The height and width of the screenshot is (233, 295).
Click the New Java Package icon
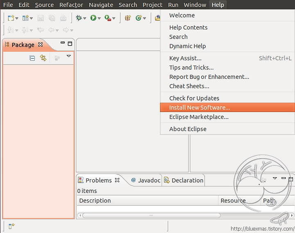tap(128, 18)
